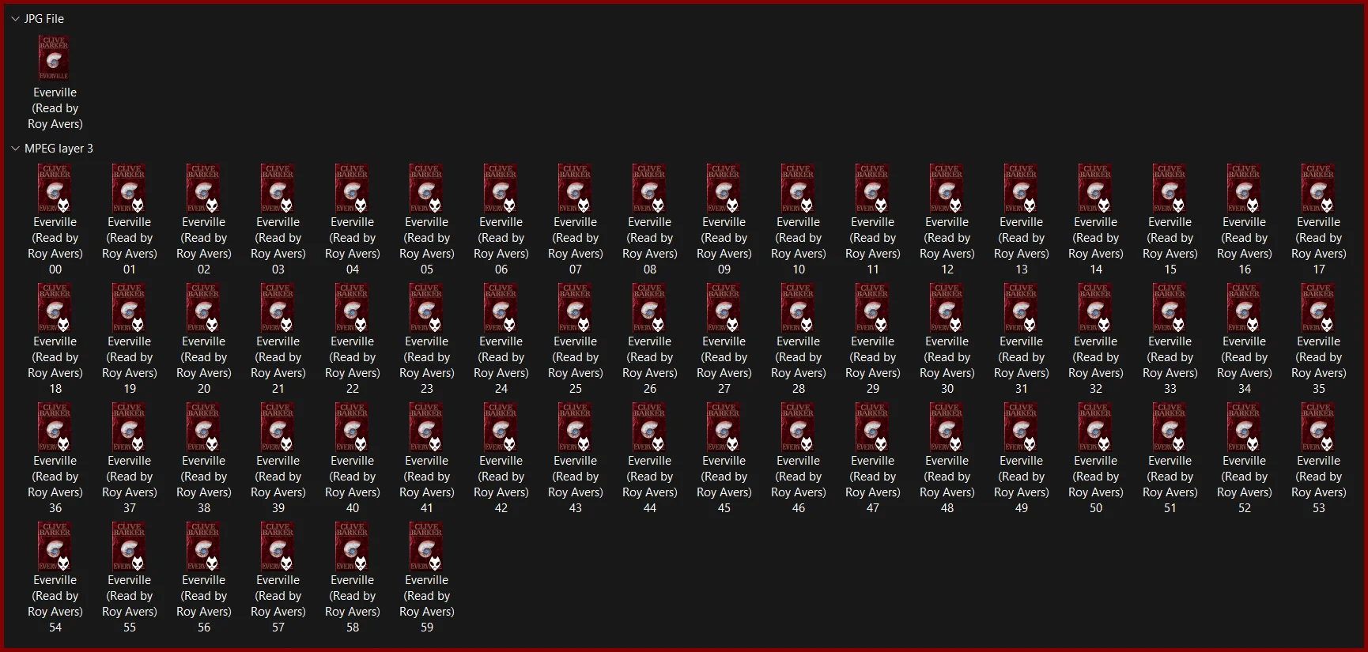Image resolution: width=1368 pixels, height=652 pixels.
Task: Select the Everville 15 MP3 file icon
Action: 1170,188
